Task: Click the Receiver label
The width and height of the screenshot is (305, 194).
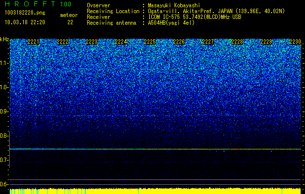Action: (x=98, y=17)
